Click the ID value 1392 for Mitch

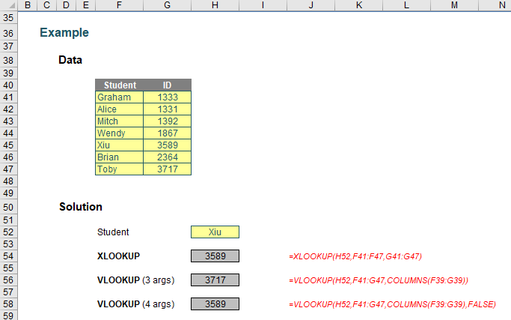point(167,121)
